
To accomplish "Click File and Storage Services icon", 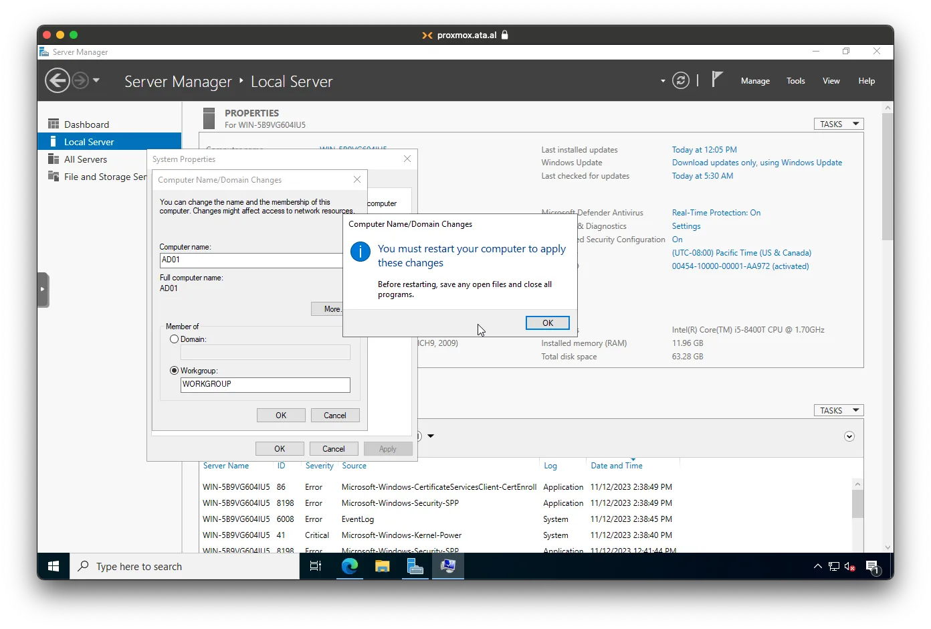I will pyautogui.click(x=54, y=176).
